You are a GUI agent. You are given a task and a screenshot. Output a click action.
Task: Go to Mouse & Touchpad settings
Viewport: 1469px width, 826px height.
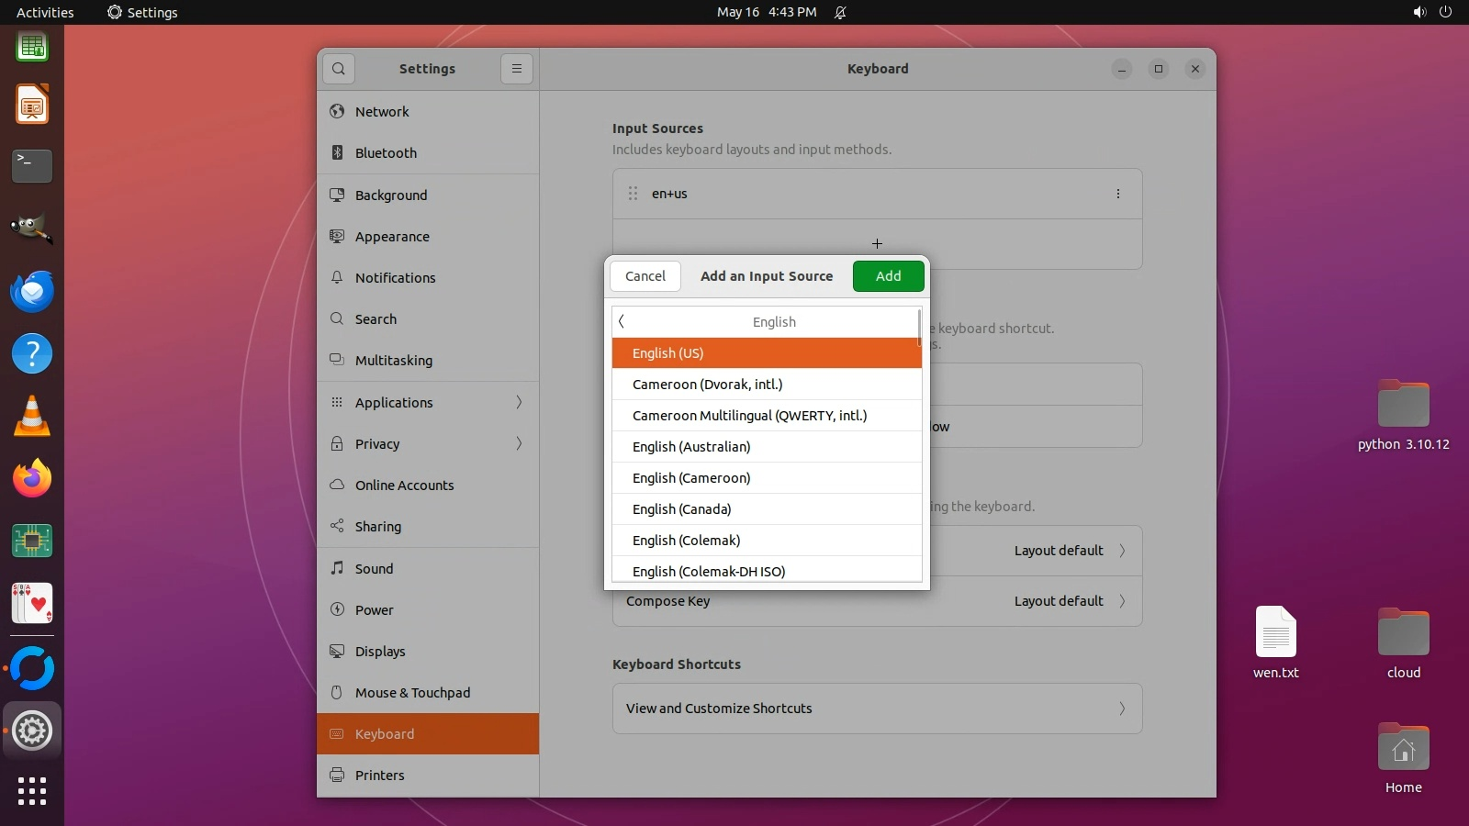coord(412,693)
